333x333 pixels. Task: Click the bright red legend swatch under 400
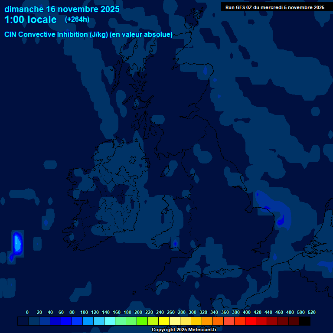click(251, 321)
